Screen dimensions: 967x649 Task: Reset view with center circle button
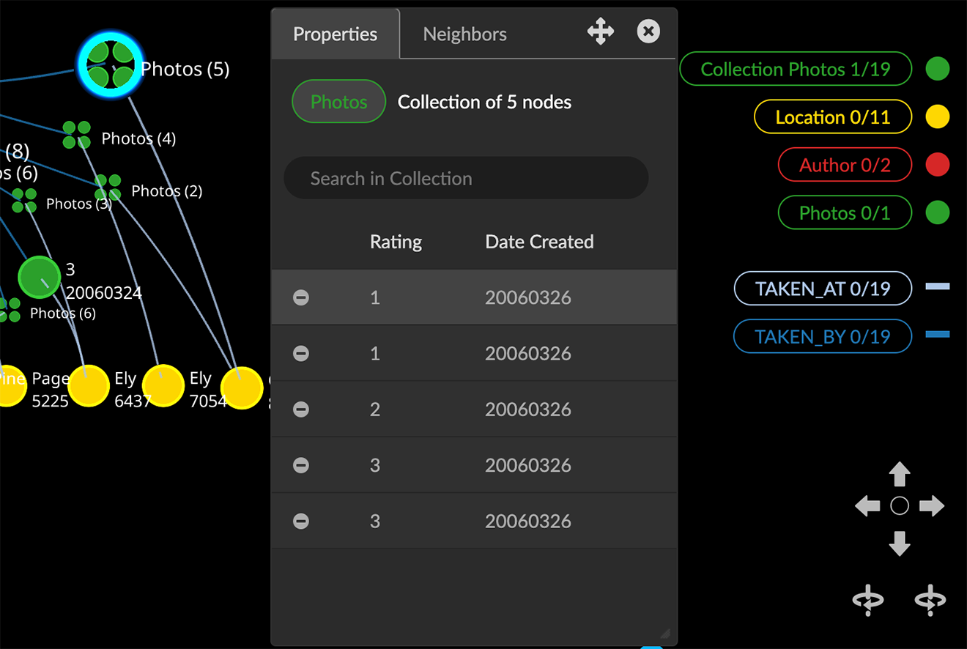(900, 506)
